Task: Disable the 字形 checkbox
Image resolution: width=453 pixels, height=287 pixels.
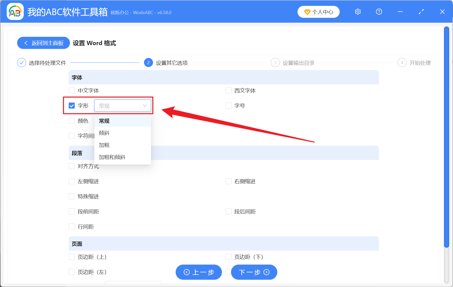Action: [x=72, y=106]
